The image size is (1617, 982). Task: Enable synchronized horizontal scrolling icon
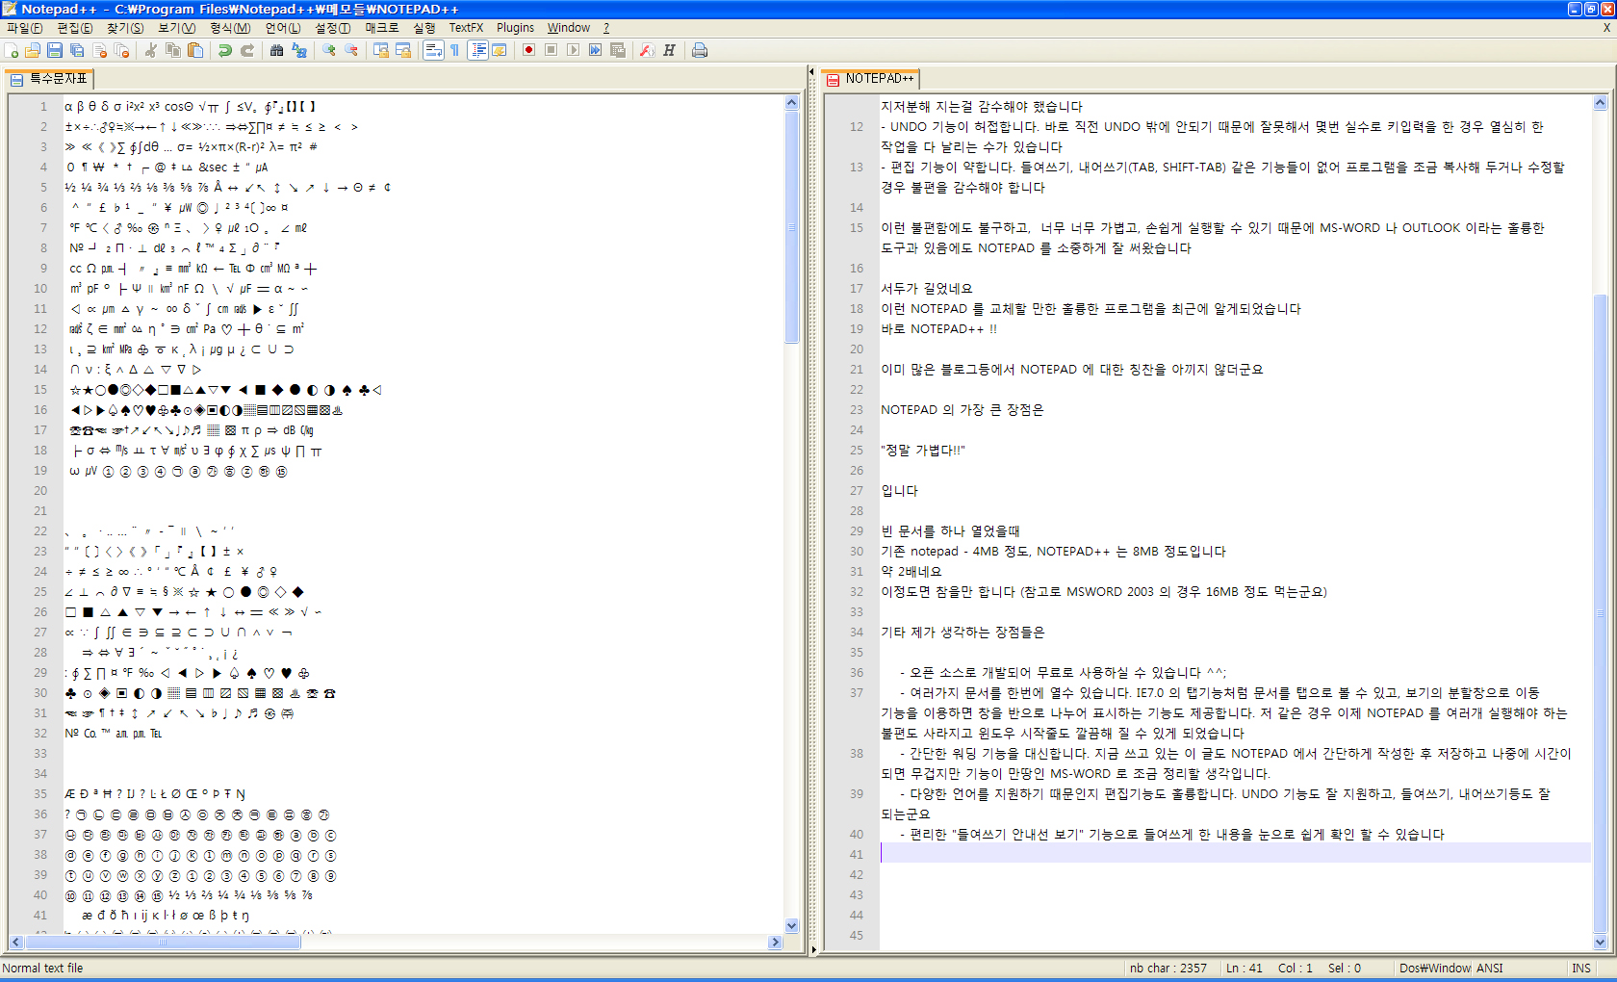(403, 50)
